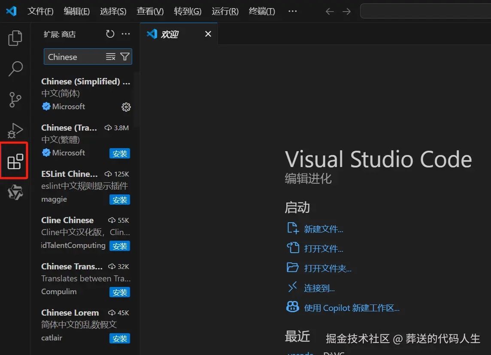Viewport: 491px width, 355px height.
Task: Open the 查看(V) menu
Action: coord(150,11)
